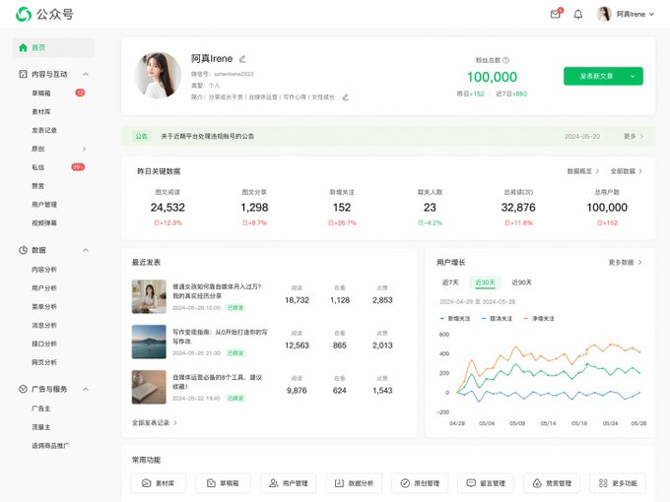The width and height of the screenshot is (670, 502).
Task: Select the 近90天 range option
Action: (x=522, y=282)
